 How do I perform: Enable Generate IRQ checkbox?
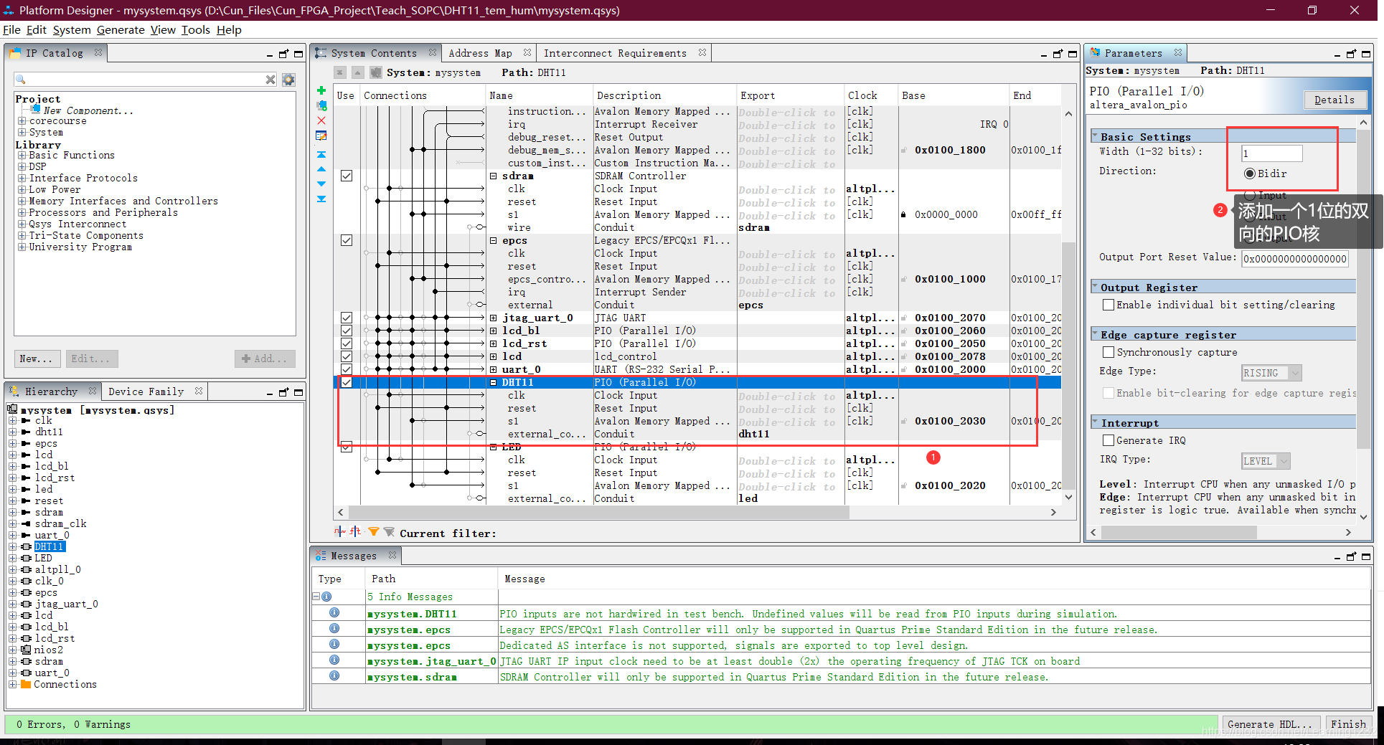point(1108,440)
